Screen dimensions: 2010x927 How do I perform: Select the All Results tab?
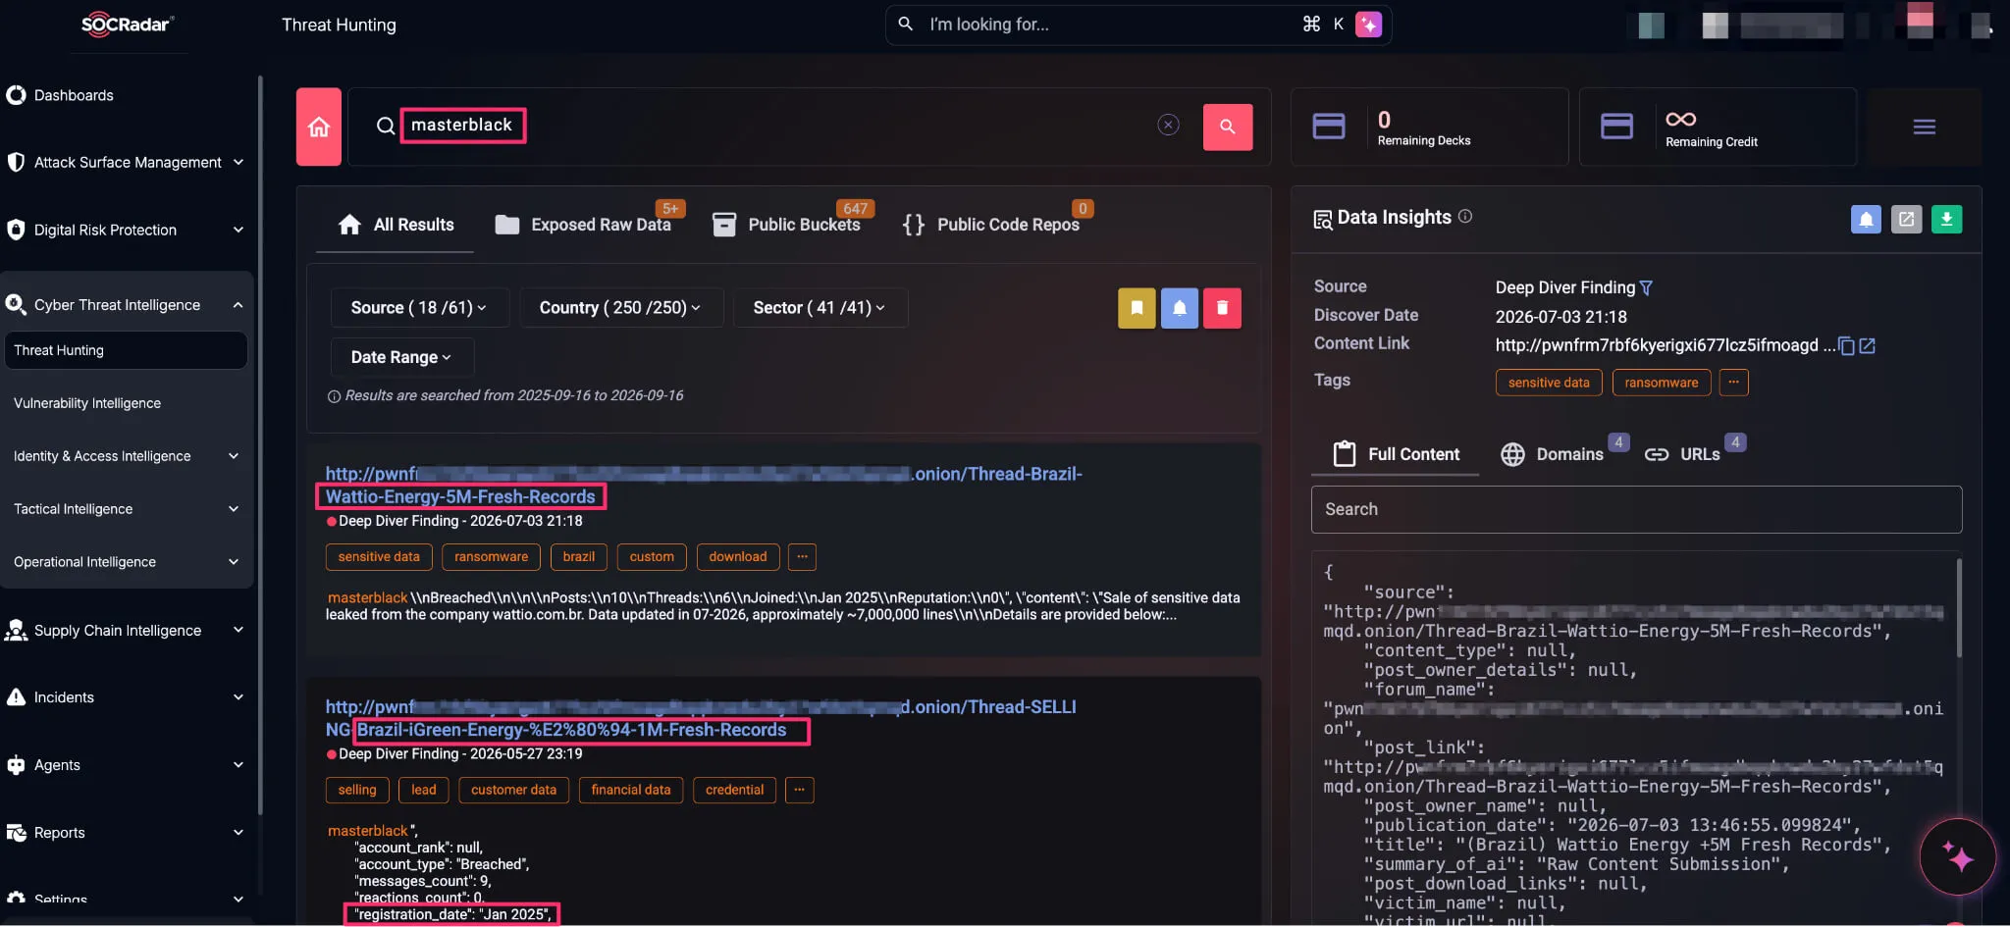coord(396,225)
